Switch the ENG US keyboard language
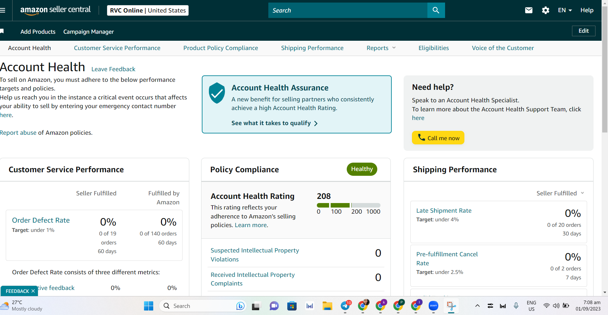The width and height of the screenshot is (608, 315). (532, 306)
